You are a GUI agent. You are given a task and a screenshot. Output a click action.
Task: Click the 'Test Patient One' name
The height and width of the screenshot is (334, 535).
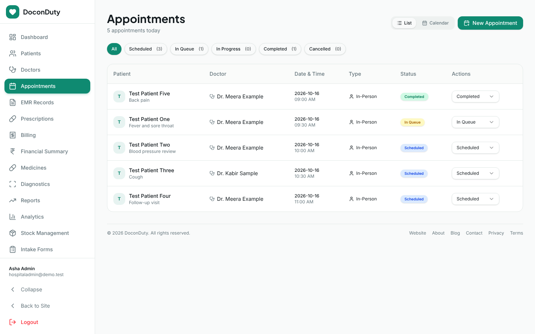click(149, 119)
